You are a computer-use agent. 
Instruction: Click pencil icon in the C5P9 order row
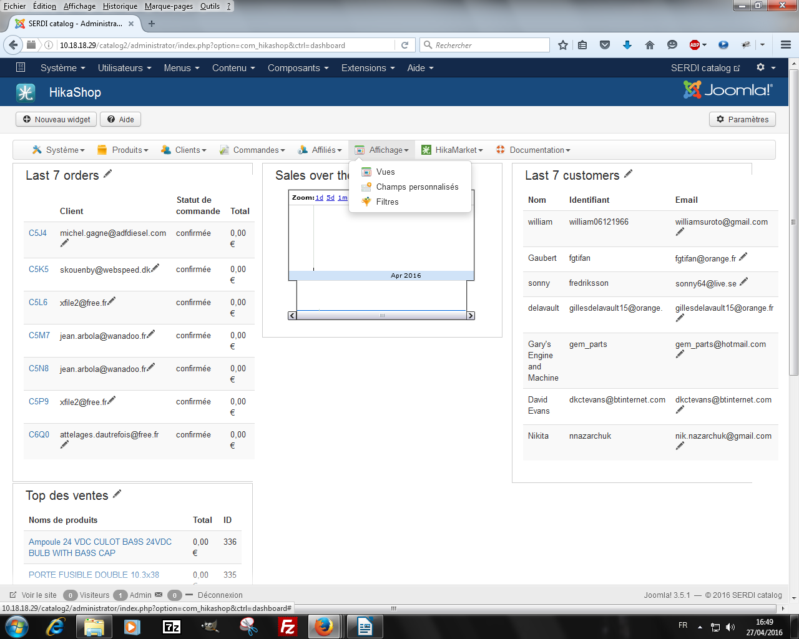pyautogui.click(x=112, y=400)
